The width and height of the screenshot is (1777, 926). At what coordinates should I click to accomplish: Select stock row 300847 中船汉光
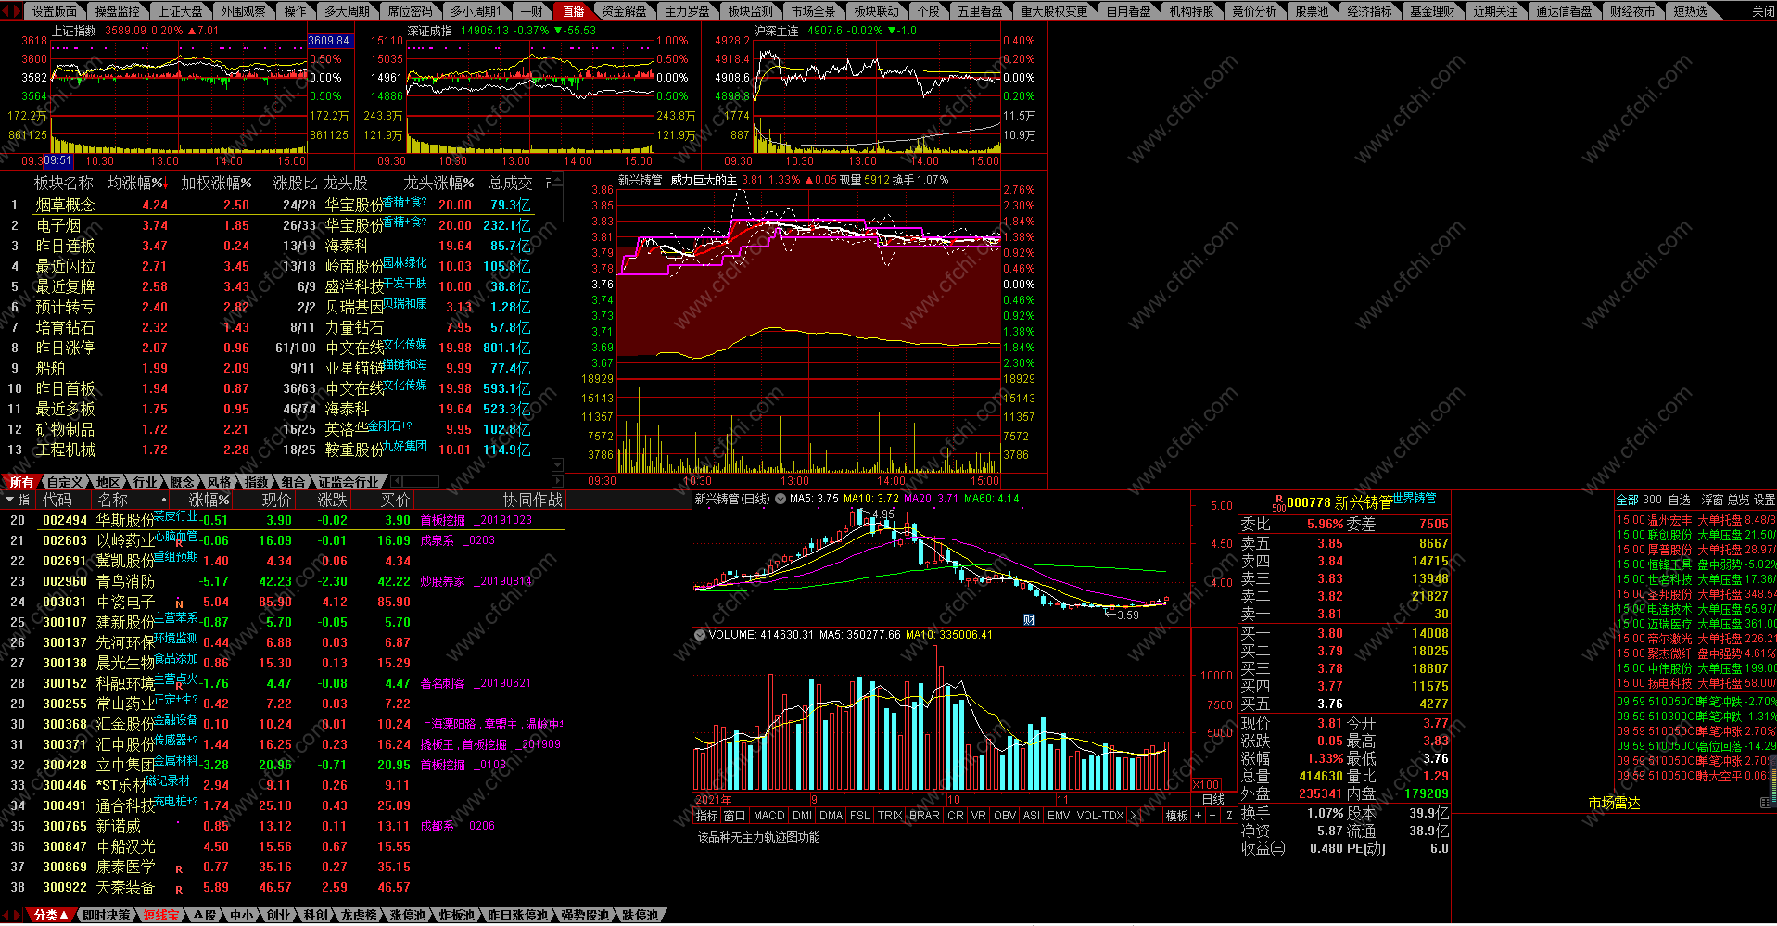pyautogui.click(x=283, y=846)
